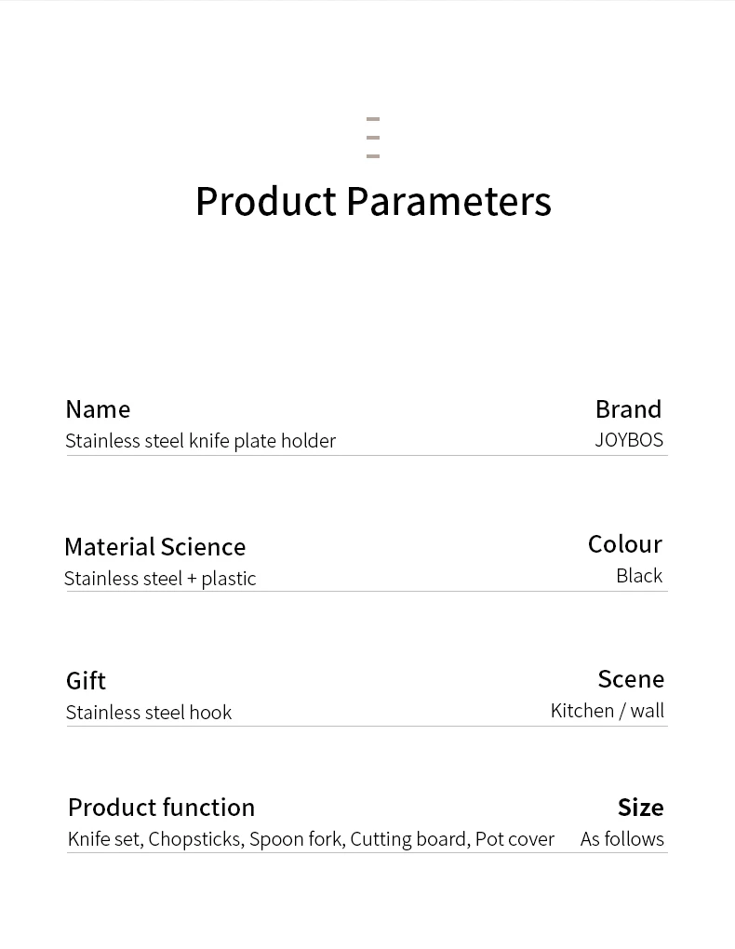This screenshot has height=949, width=735.
Task: Click 'Stainless steel knife plate holder' text
Action: pyautogui.click(x=200, y=441)
